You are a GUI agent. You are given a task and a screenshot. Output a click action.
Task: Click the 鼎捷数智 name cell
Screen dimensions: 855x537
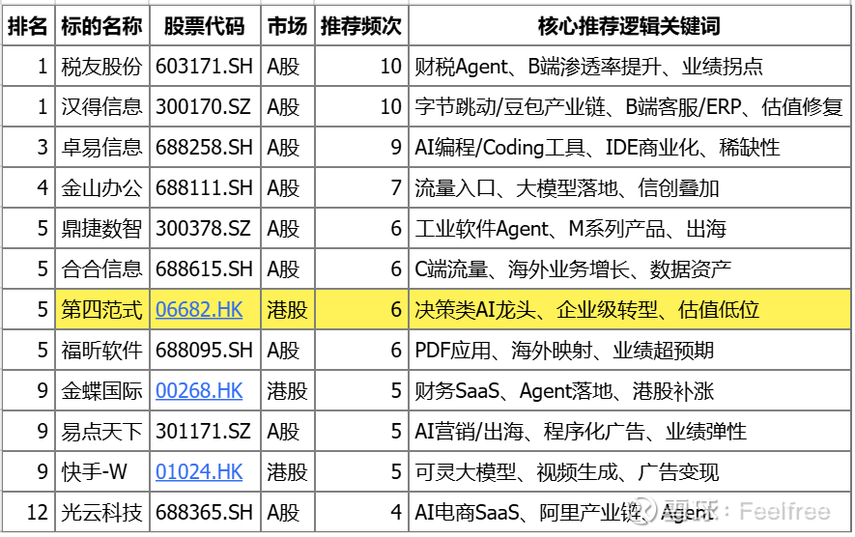point(102,229)
